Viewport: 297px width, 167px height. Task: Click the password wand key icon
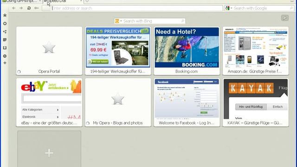36,8
